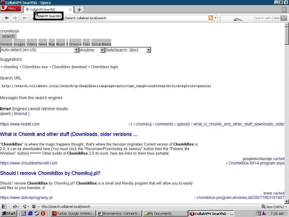Open the closed tabs trash icon
The height and width of the screenshot is (217, 289).
284,10
